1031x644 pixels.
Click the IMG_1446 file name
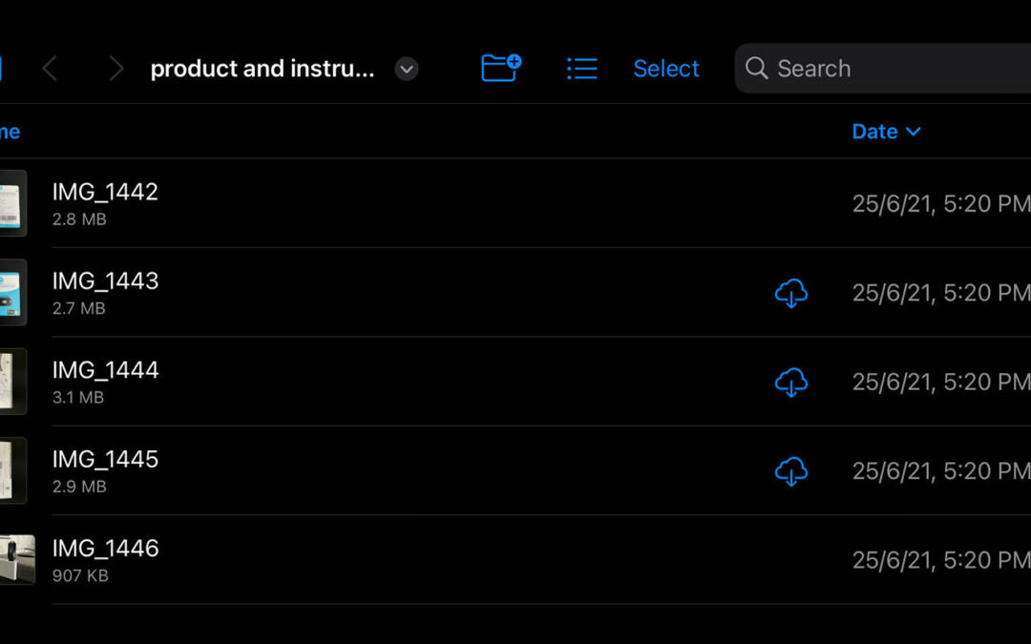click(105, 549)
